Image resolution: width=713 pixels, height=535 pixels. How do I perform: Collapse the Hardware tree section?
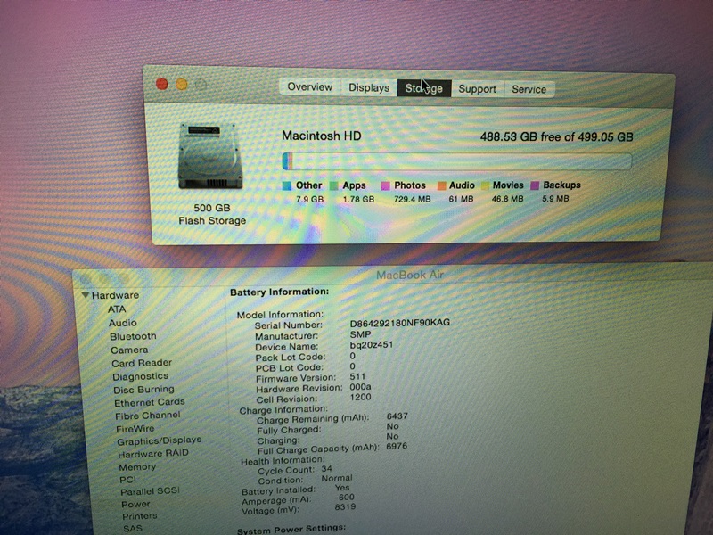pyautogui.click(x=86, y=295)
